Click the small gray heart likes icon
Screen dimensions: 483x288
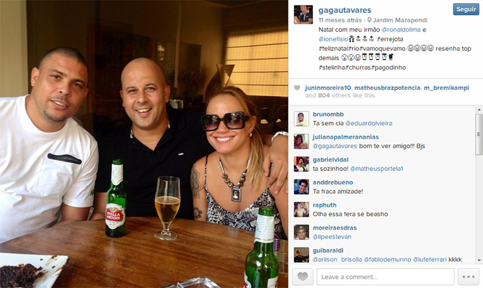(297, 88)
